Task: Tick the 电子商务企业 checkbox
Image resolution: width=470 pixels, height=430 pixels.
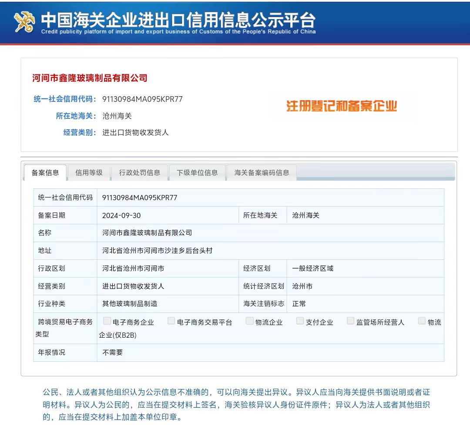Action: [x=107, y=321]
